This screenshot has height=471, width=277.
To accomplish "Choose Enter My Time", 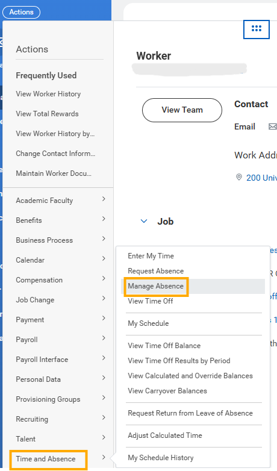I will [151, 256].
